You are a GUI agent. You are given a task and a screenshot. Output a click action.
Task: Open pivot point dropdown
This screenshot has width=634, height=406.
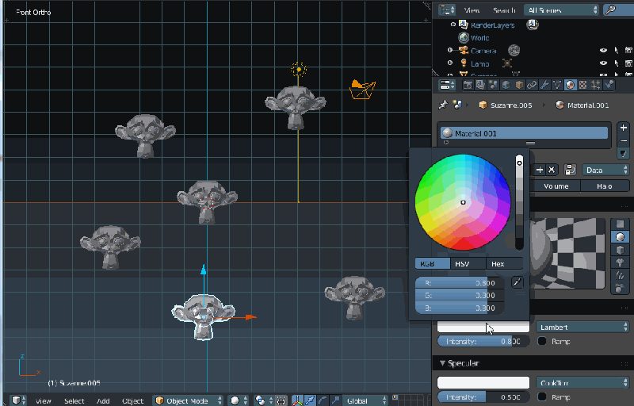click(x=263, y=400)
